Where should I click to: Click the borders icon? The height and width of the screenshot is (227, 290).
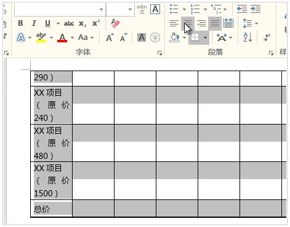coord(195,37)
